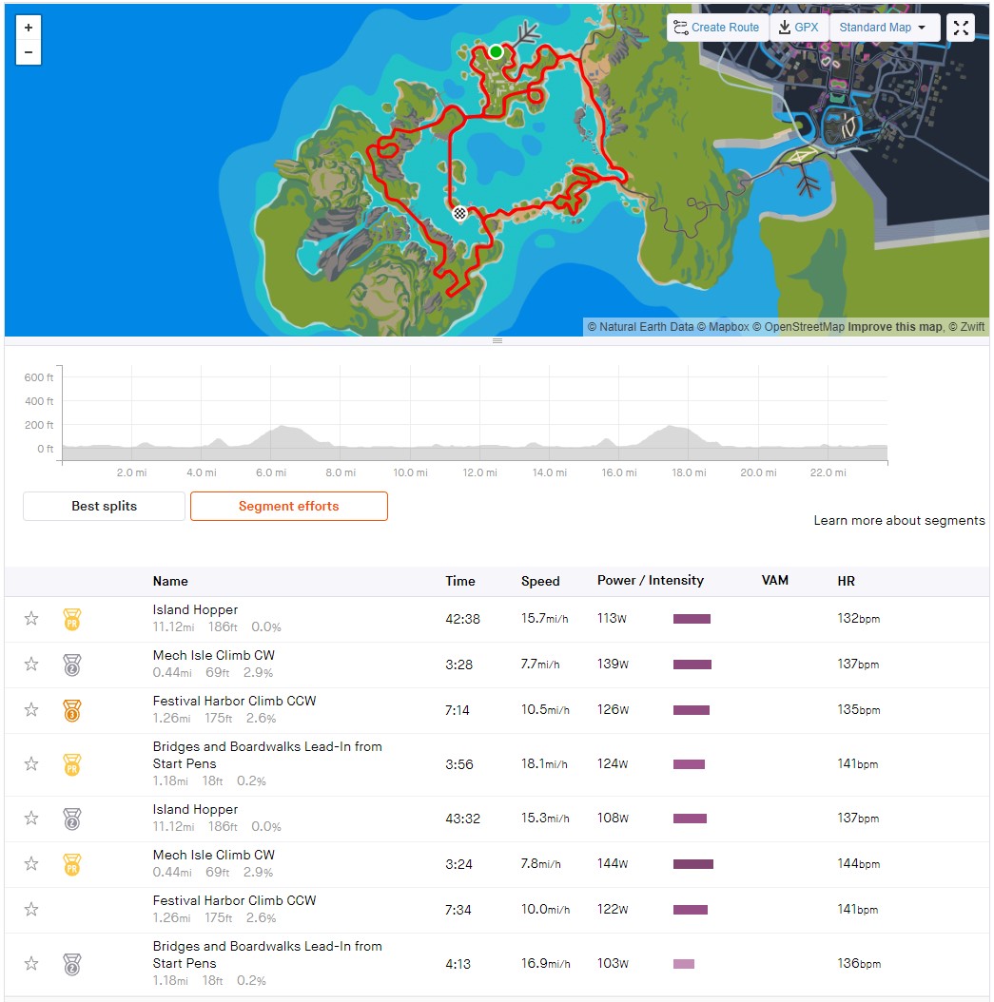Viewport: 994px width, 1002px height.
Task: Click the Speed column header
Action: click(540, 581)
